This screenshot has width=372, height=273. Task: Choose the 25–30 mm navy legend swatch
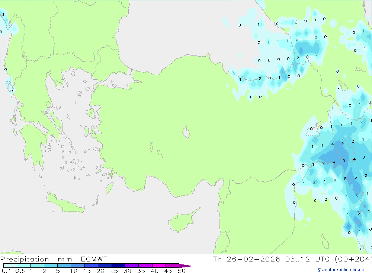[x=118, y=266]
